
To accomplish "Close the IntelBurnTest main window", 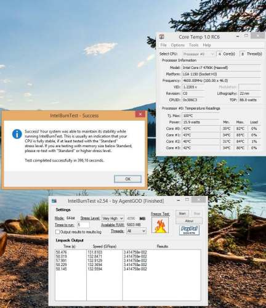I will pyautogui.click(x=199, y=200).
